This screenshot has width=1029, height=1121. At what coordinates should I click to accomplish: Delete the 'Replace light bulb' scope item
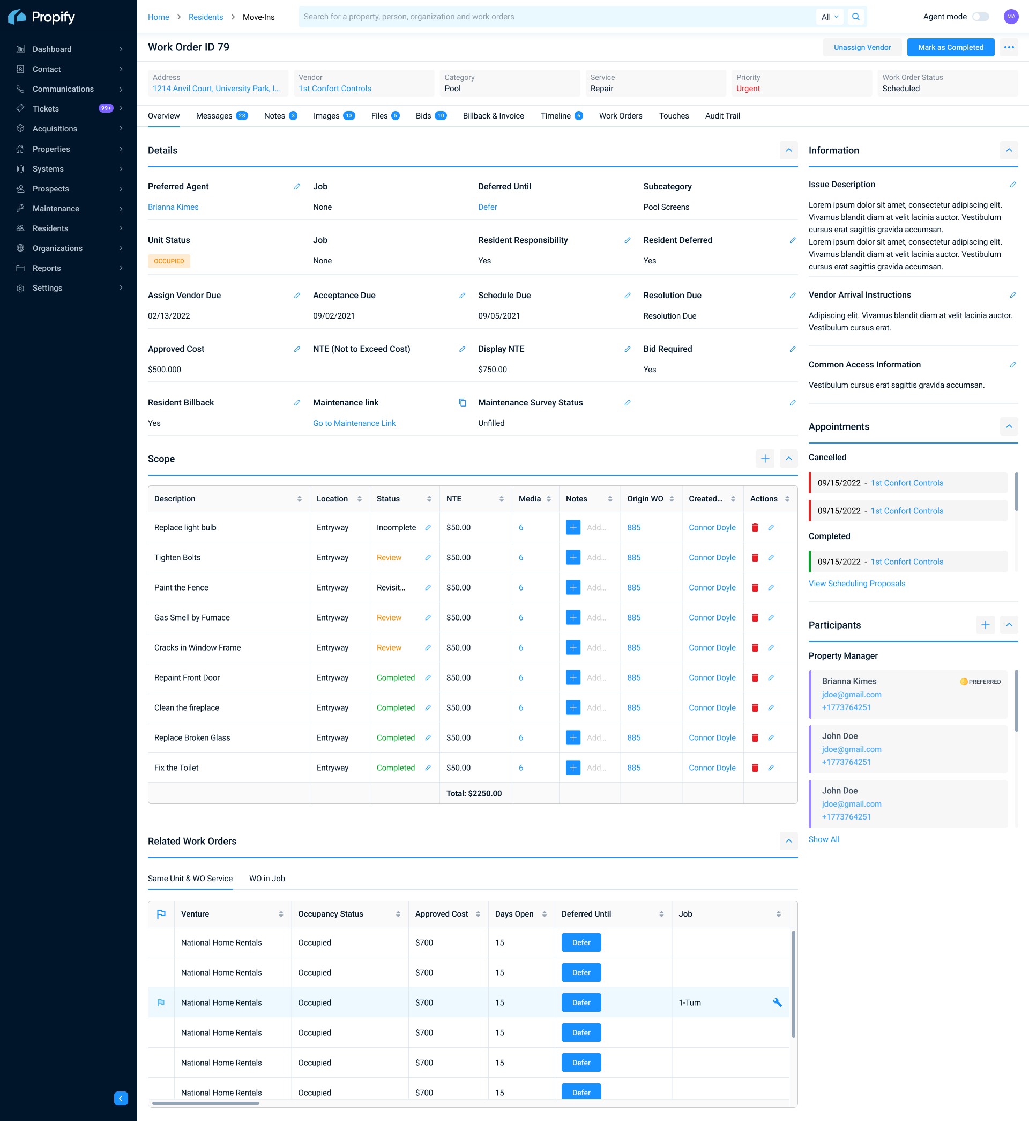(x=755, y=527)
